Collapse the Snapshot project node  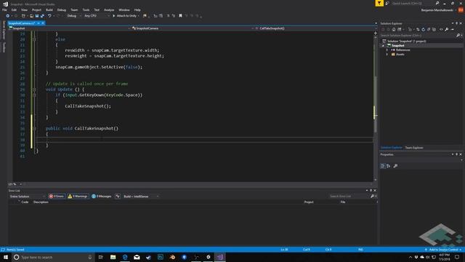pos(383,46)
